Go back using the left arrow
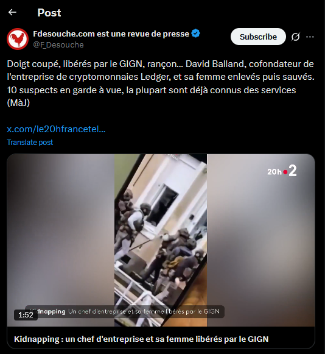The image size is (325, 354). point(12,12)
